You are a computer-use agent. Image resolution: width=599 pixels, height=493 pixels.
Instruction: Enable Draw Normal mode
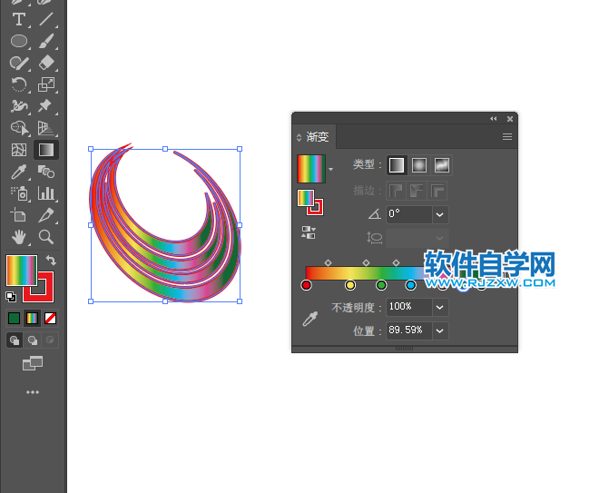coord(15,340)
